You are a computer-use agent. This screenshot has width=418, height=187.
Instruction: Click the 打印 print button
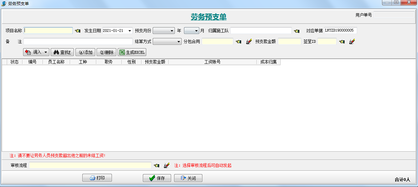97,178
